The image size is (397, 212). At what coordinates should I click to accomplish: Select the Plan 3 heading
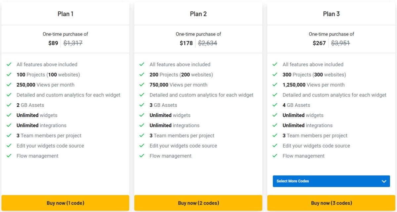[x=331, y=14]
